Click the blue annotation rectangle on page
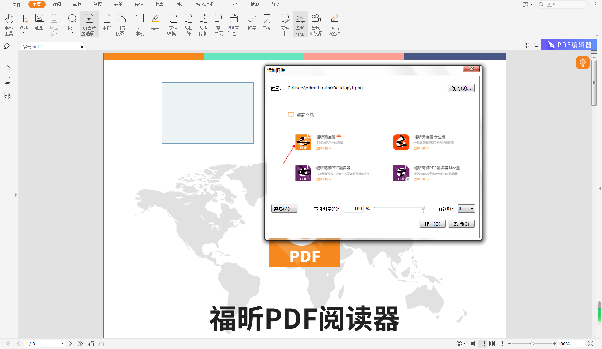The height and width of the screenshot is (349, 602). (207, 113)
